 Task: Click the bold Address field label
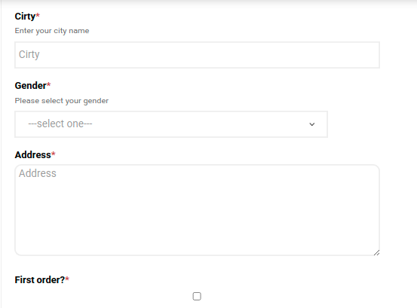32,155
